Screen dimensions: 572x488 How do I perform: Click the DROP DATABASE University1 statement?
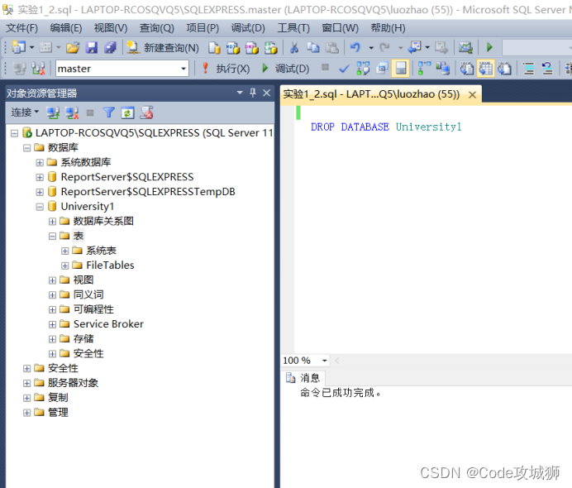(x=386, y=127)
